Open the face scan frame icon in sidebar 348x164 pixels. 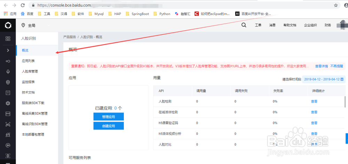8,124
